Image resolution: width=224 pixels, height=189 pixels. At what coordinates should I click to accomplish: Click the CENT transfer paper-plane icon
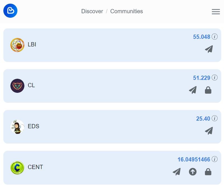point(177,172)
